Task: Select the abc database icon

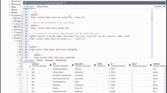Action: click(12, 7)
